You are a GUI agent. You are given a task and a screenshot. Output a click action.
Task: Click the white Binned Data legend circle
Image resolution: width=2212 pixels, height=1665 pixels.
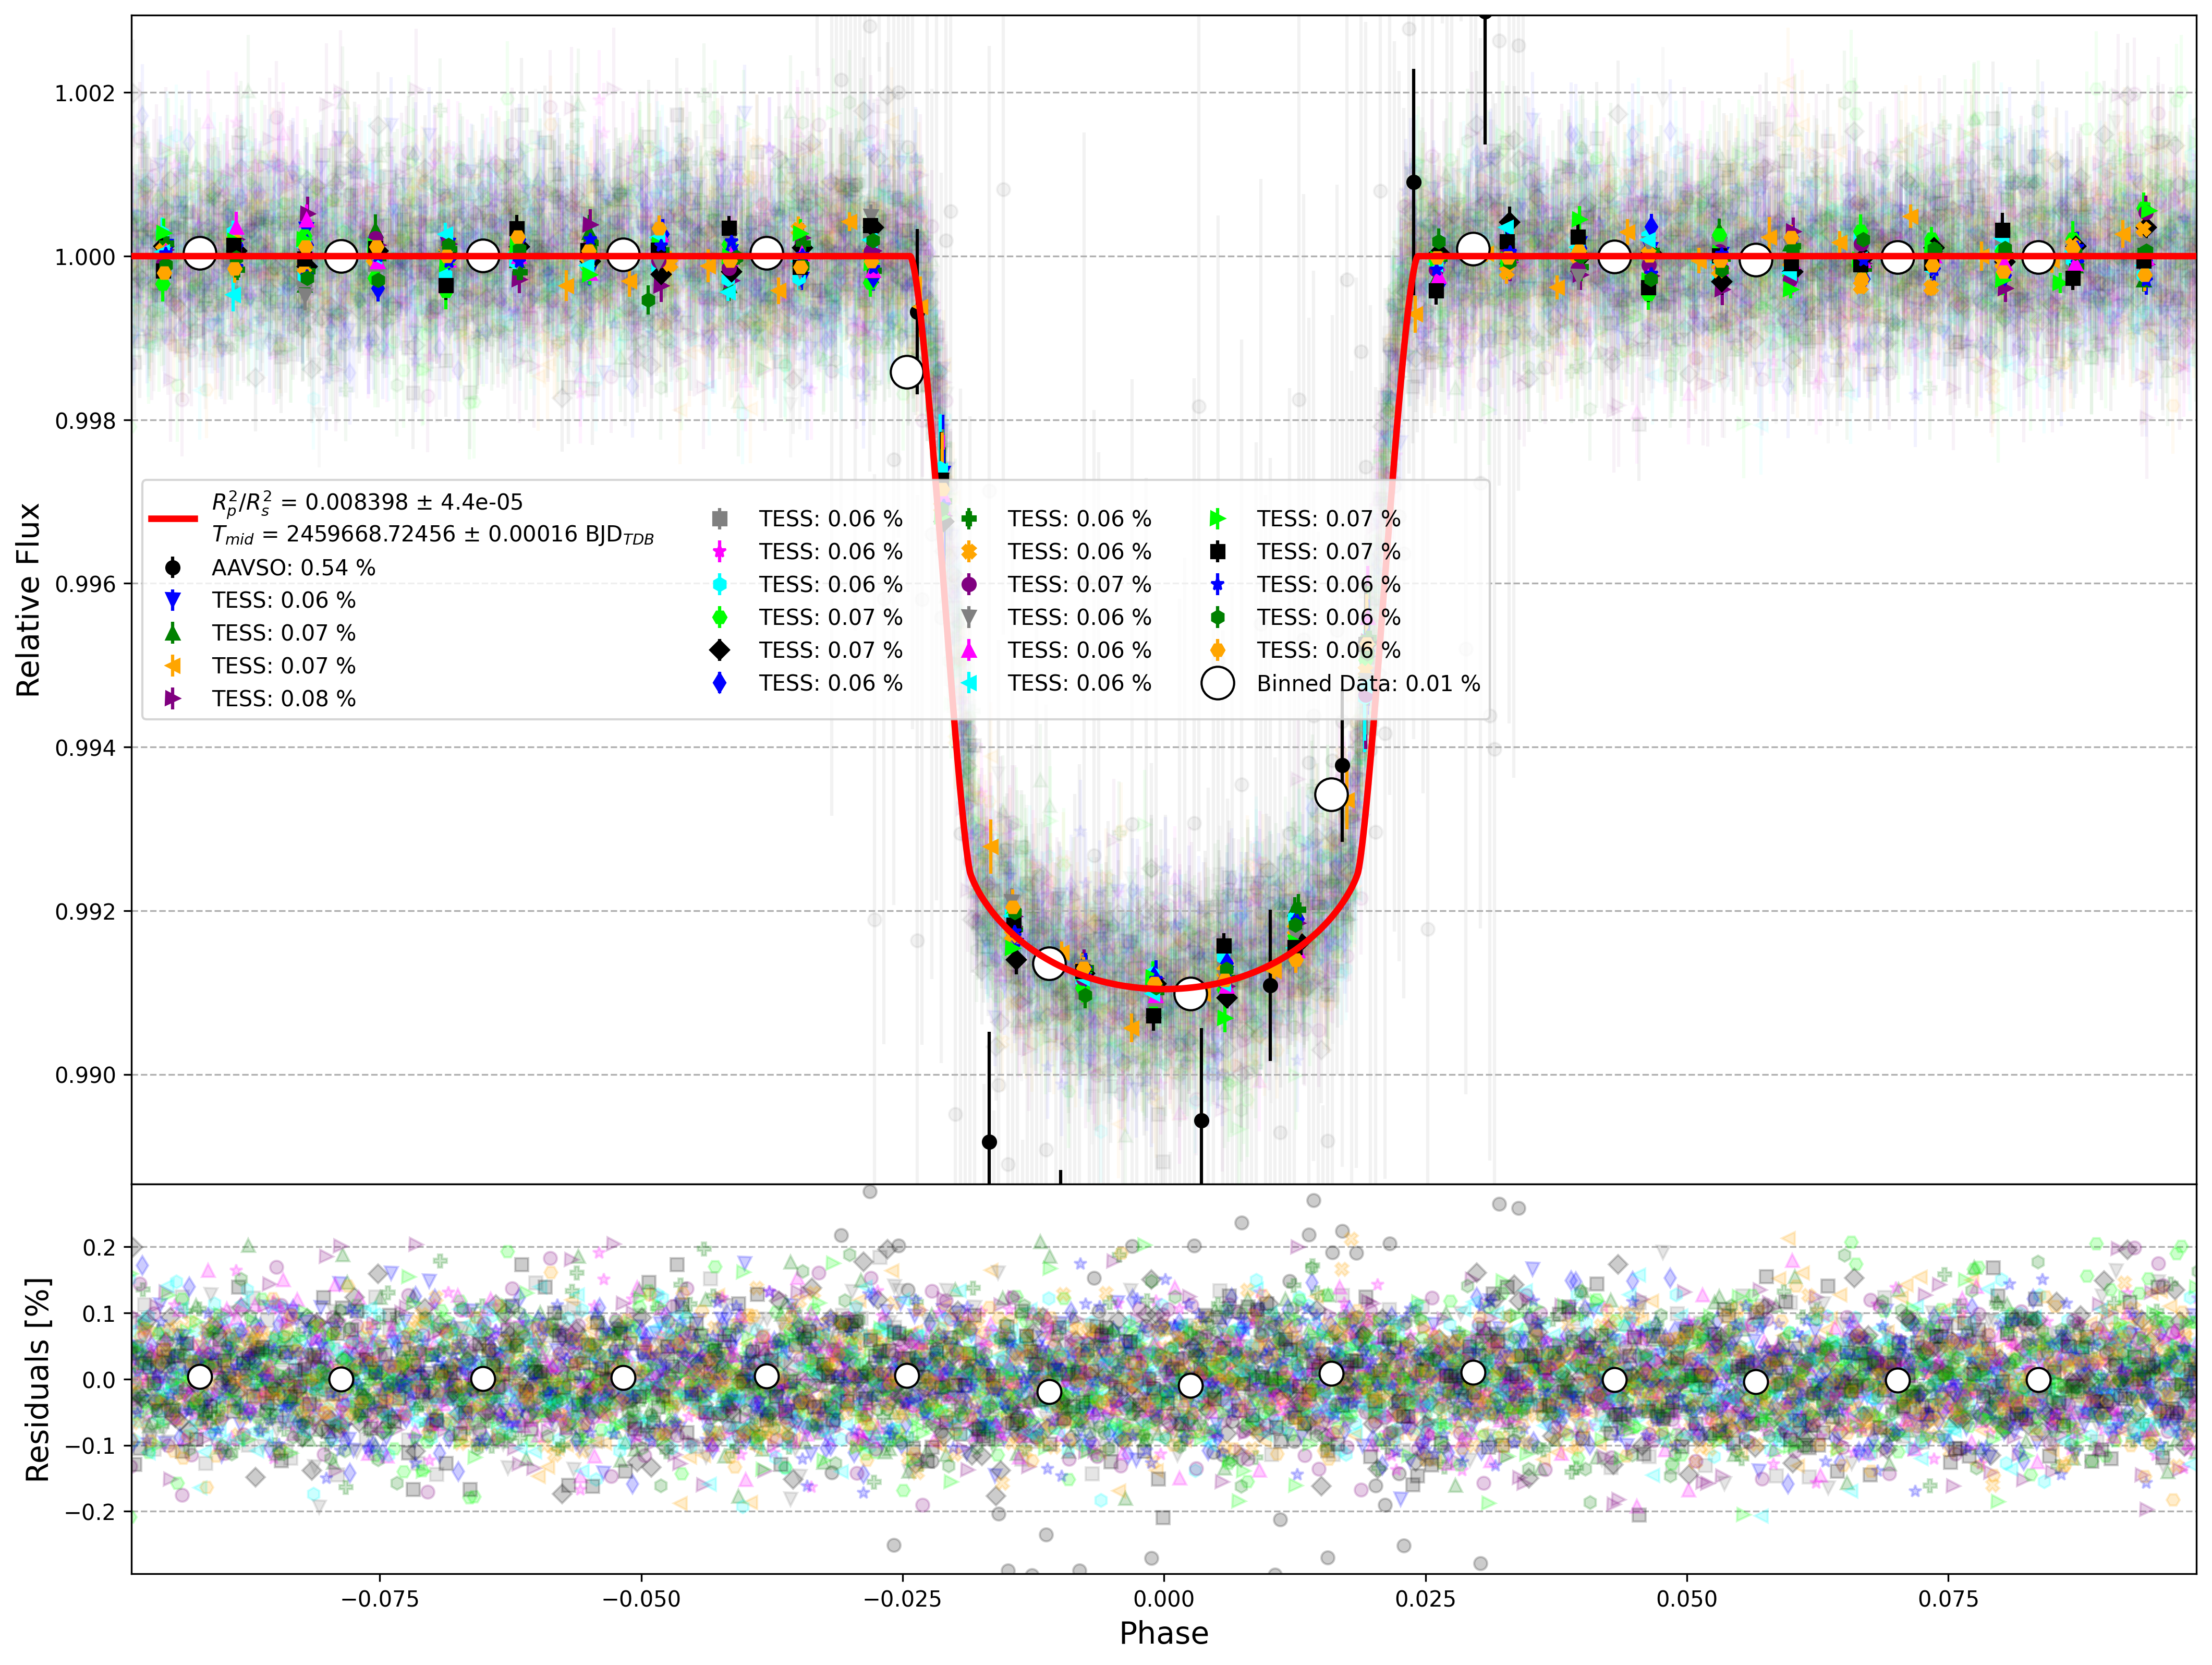tap(1217, 683)
